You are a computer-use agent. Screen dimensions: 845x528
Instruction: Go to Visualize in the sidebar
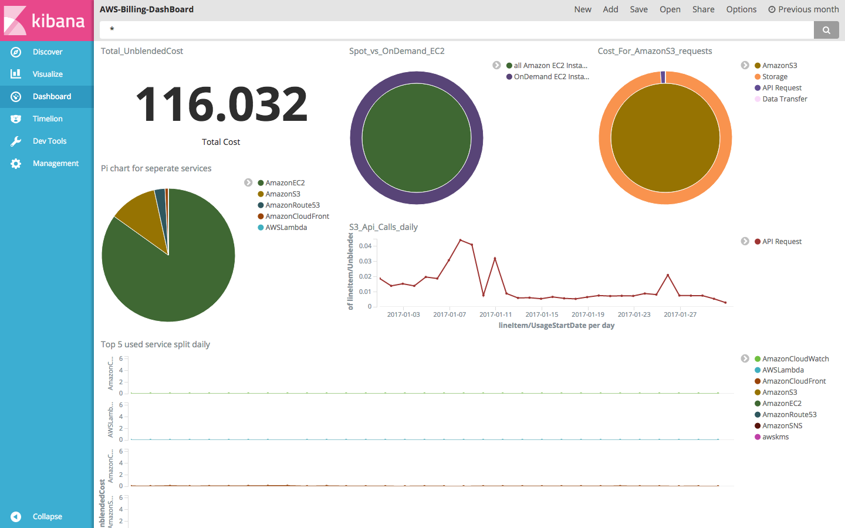[48, 74]
